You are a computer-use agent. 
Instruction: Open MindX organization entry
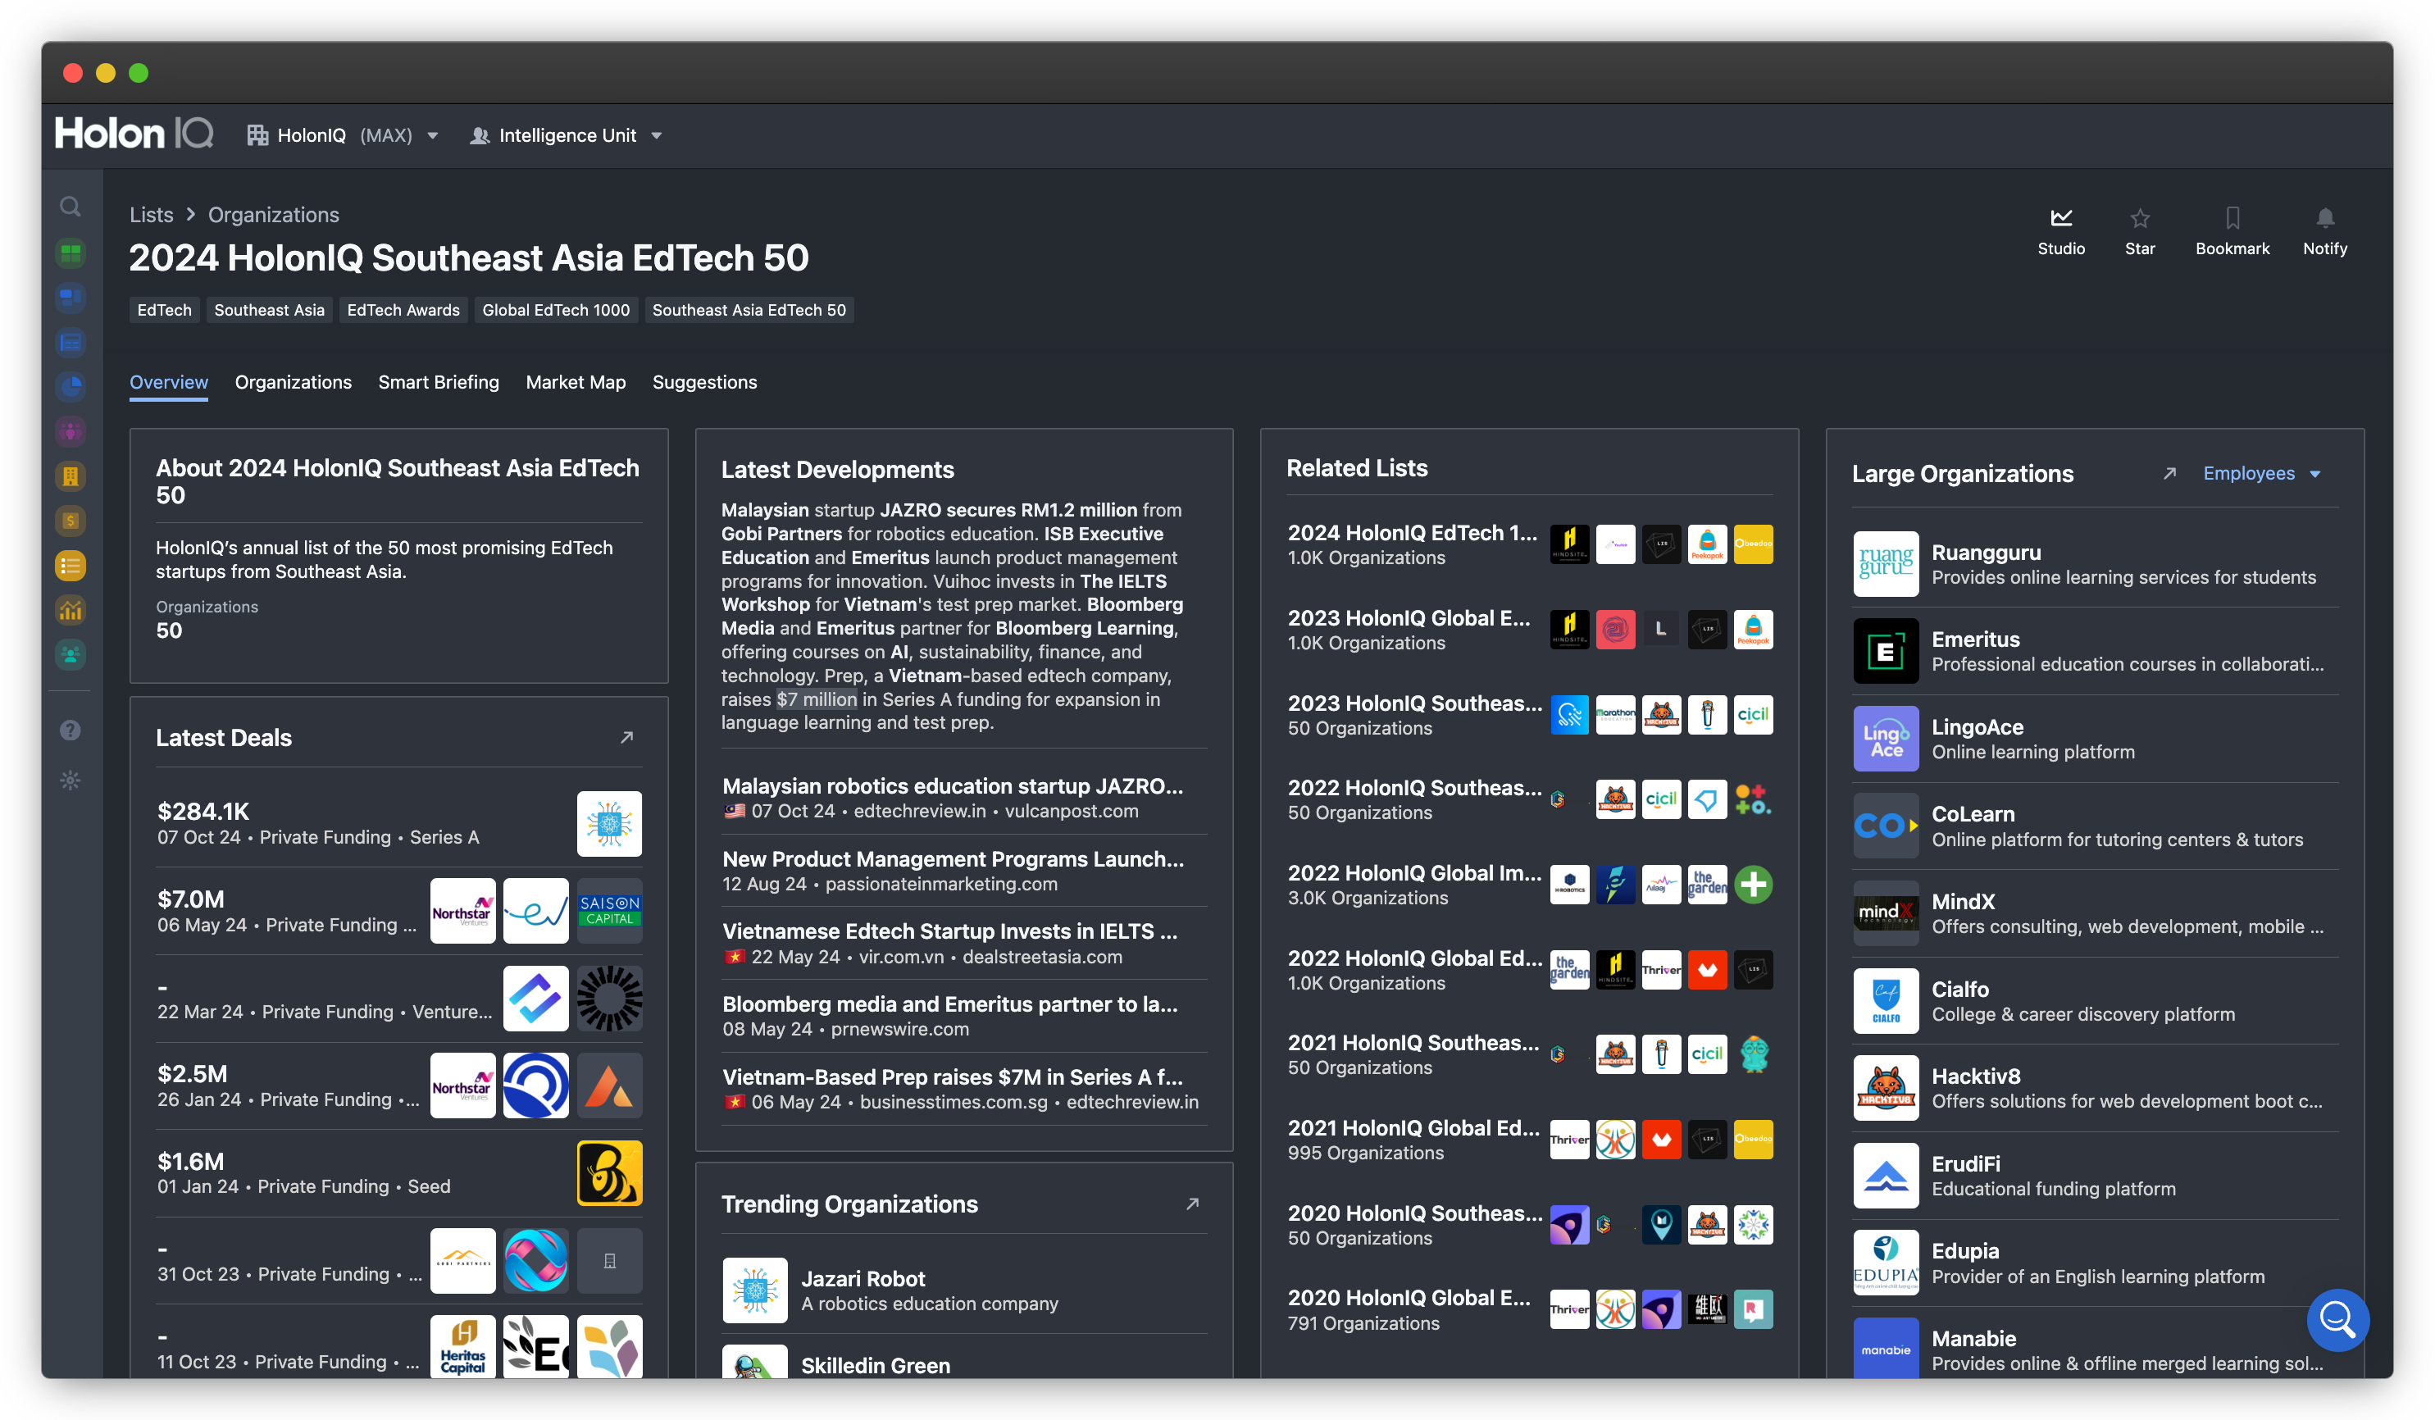click(2095, 913)
